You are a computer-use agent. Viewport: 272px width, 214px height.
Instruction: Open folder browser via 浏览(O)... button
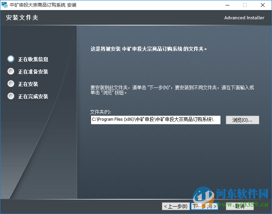point(242,120)
